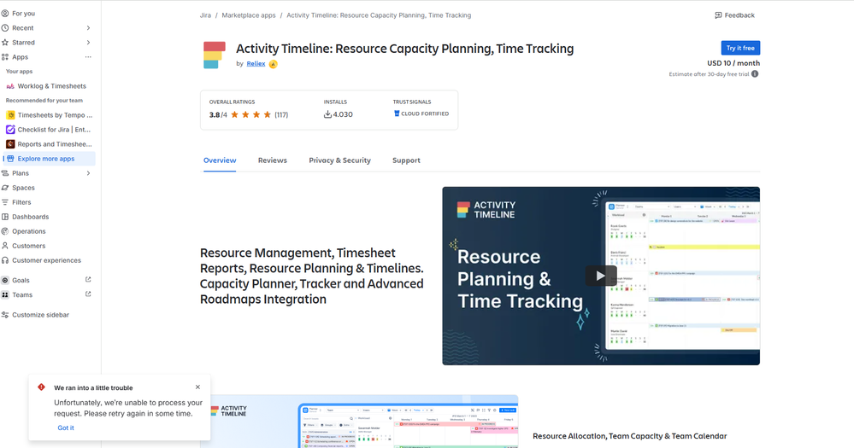Viewport: 854px width, 448px height.
Task: Open Customers from the sidebar
Action: point(28,246)
